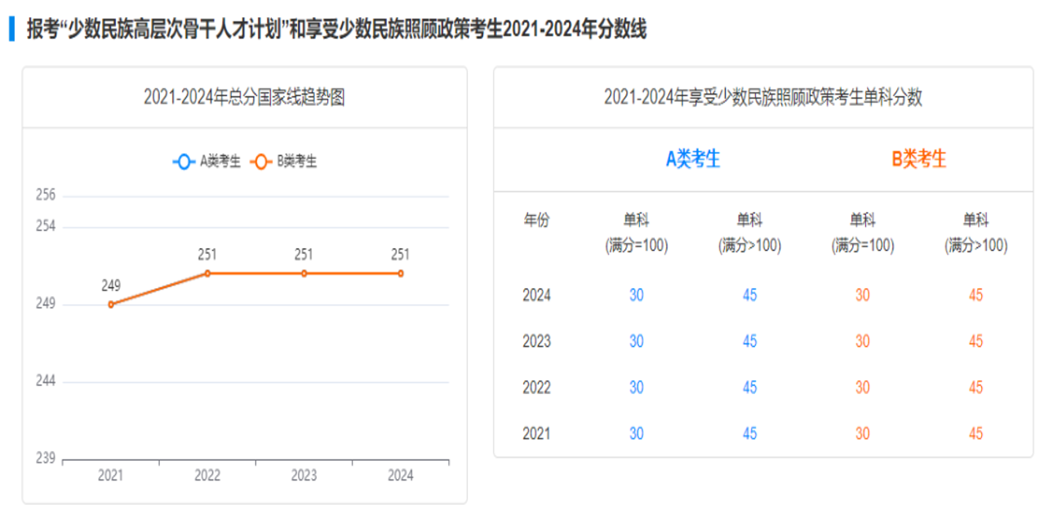1053x518 pixels.
Task: Click the 2021 data point marker at 249
Action: [x=111, y=304]
